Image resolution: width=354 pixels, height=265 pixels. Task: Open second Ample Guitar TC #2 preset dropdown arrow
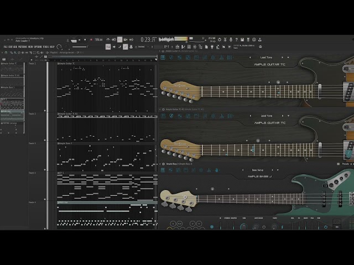tap(288, 116)
